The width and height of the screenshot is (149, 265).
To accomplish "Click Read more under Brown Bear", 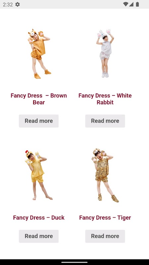I will click(x=39, y=121).
